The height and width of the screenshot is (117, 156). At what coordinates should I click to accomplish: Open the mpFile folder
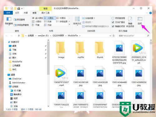pos(80,50)
